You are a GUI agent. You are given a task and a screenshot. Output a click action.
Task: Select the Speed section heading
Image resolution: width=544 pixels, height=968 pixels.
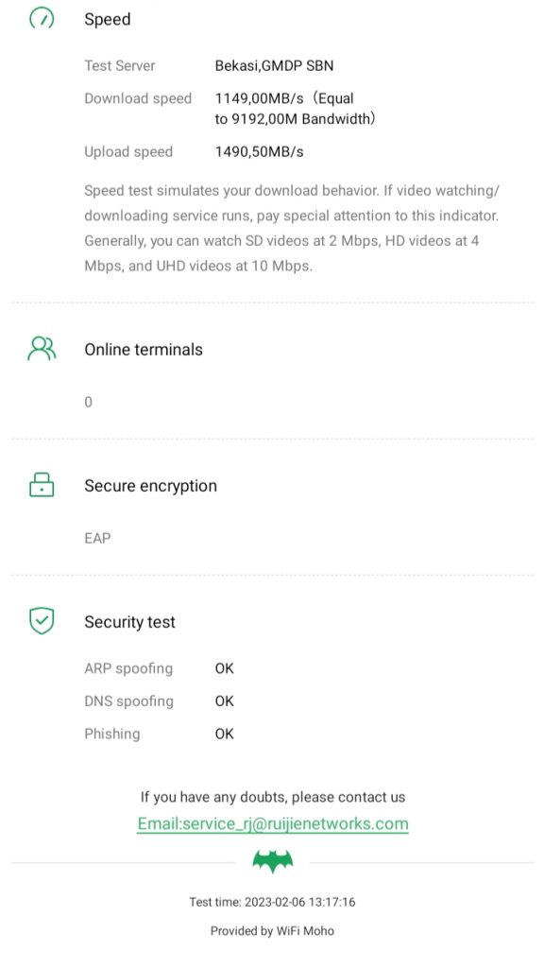108,19
